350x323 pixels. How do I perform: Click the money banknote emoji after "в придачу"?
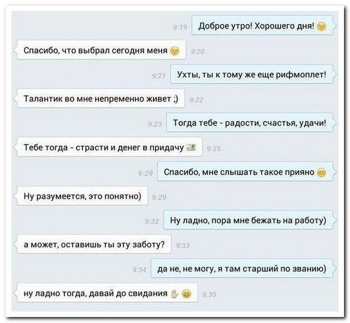192,147
